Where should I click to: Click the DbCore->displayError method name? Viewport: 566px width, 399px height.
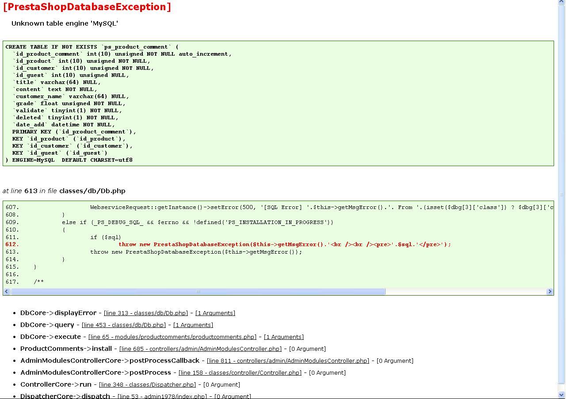[x=58, y=313]
